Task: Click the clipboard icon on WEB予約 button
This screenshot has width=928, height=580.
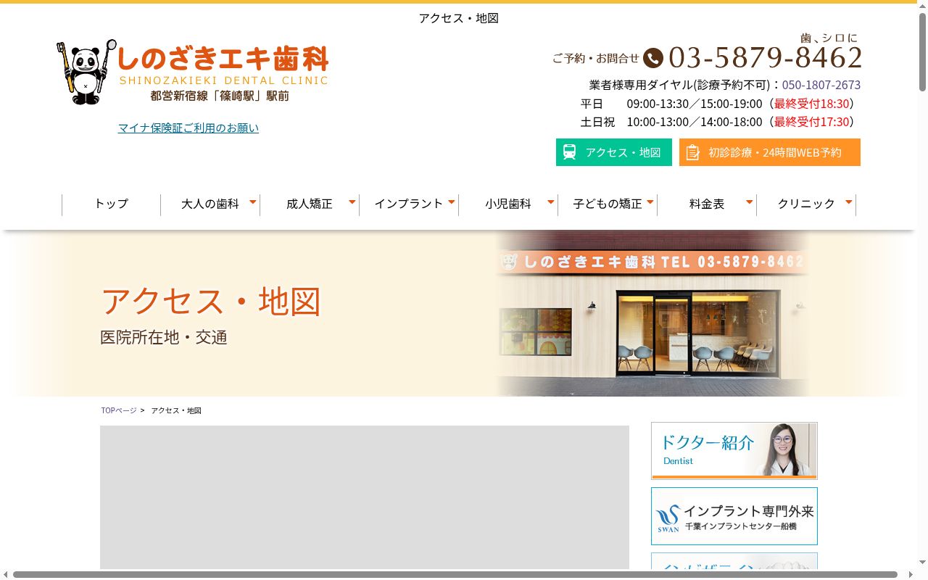Action: [x=693, y=152]
